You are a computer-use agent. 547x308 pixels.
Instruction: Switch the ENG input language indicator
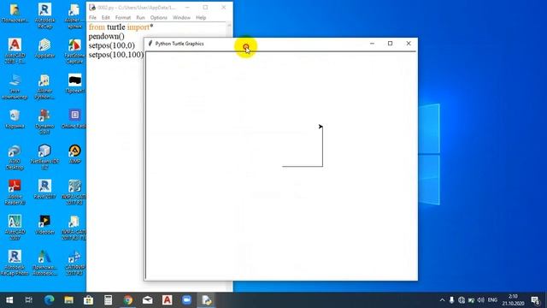tap(492, 300)
